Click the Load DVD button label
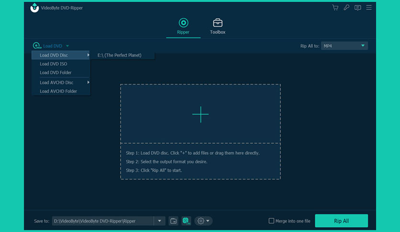400x232 pixels. [53, 46]
